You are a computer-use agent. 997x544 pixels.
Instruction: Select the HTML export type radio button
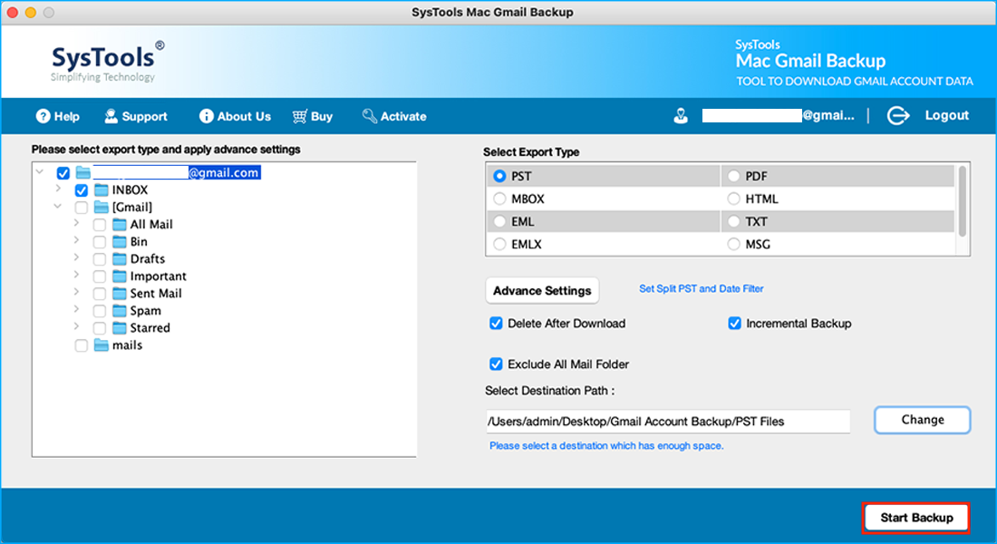[734, 199]
